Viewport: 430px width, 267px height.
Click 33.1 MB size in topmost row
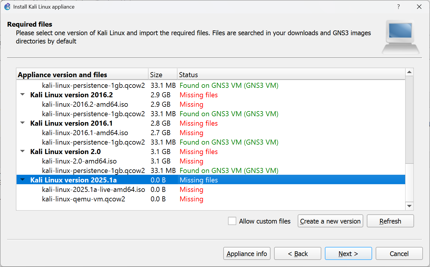163,85
